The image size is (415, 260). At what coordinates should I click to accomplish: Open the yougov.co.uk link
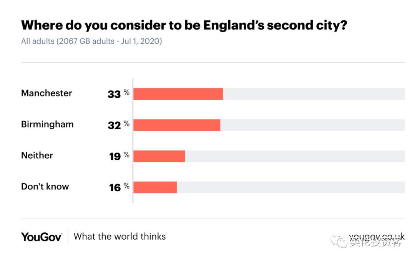click(x=377, y=236)
